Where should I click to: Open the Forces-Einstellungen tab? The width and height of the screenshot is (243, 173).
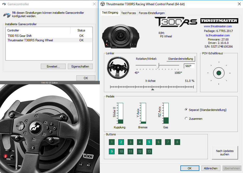tap(152, 13)
